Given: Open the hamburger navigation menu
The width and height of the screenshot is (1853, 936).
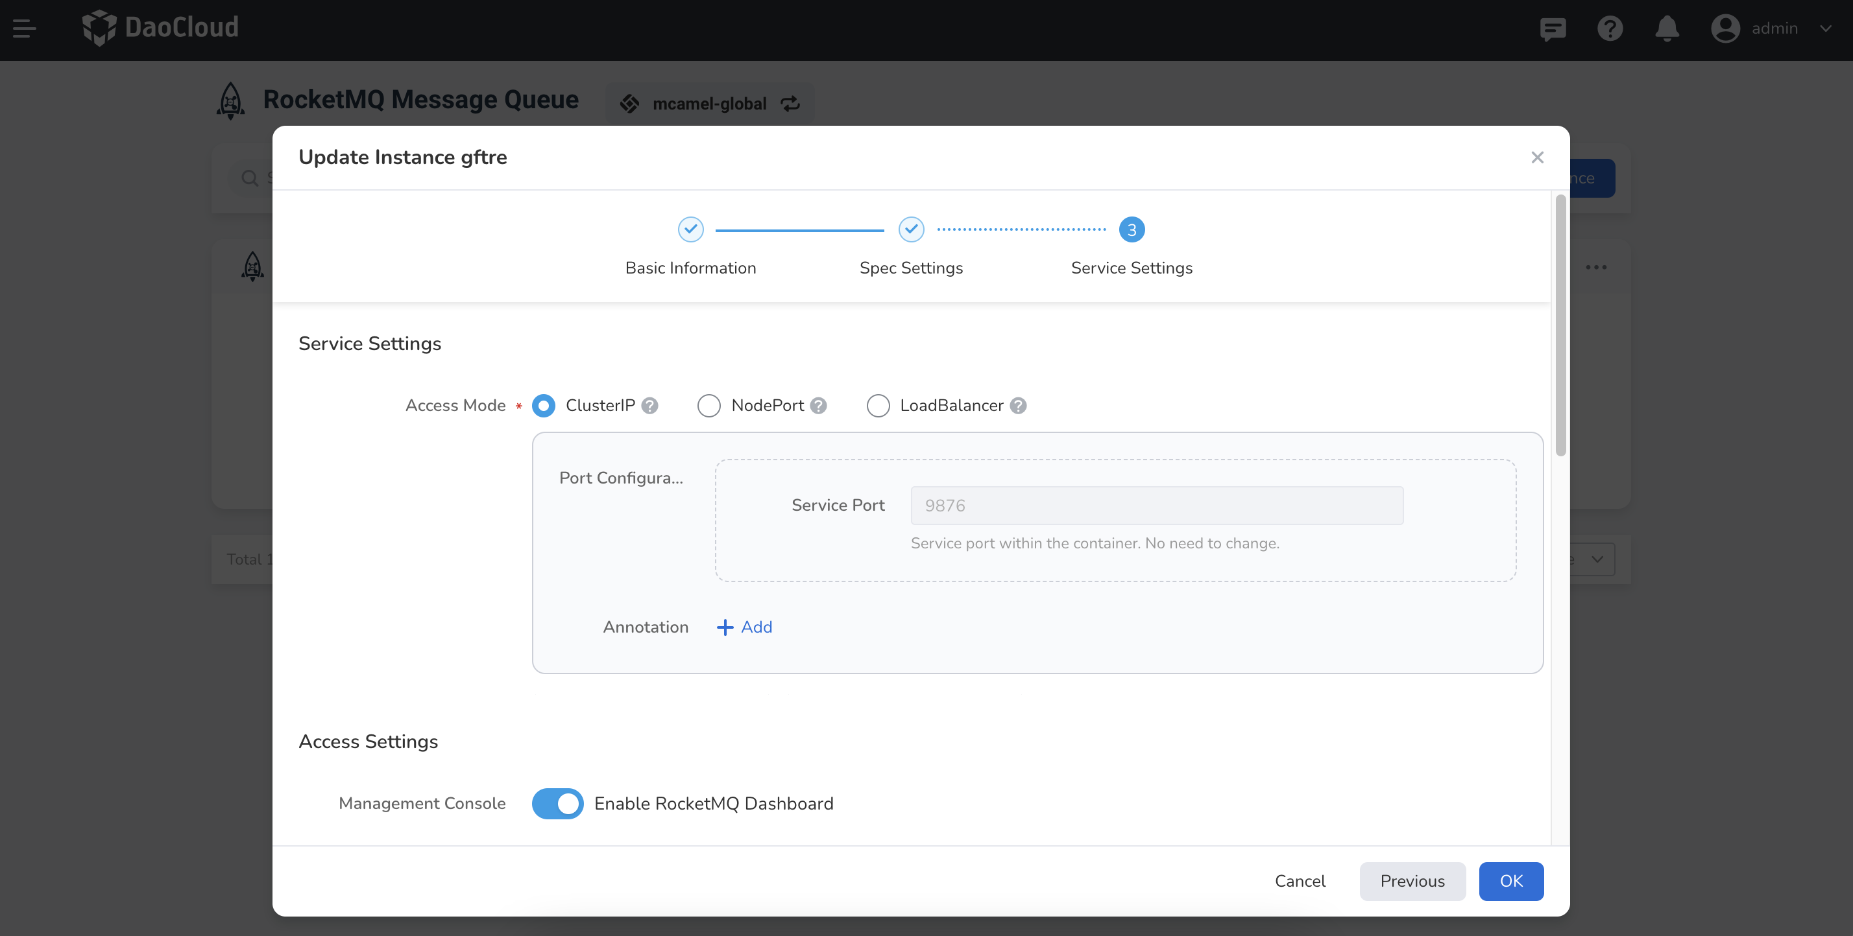Looking at the screenshot, I should click(25, 29).
